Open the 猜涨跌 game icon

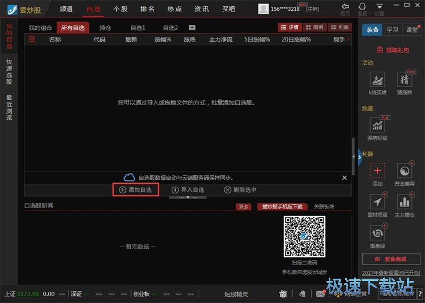pyautogui.click(x=405, y=80)
